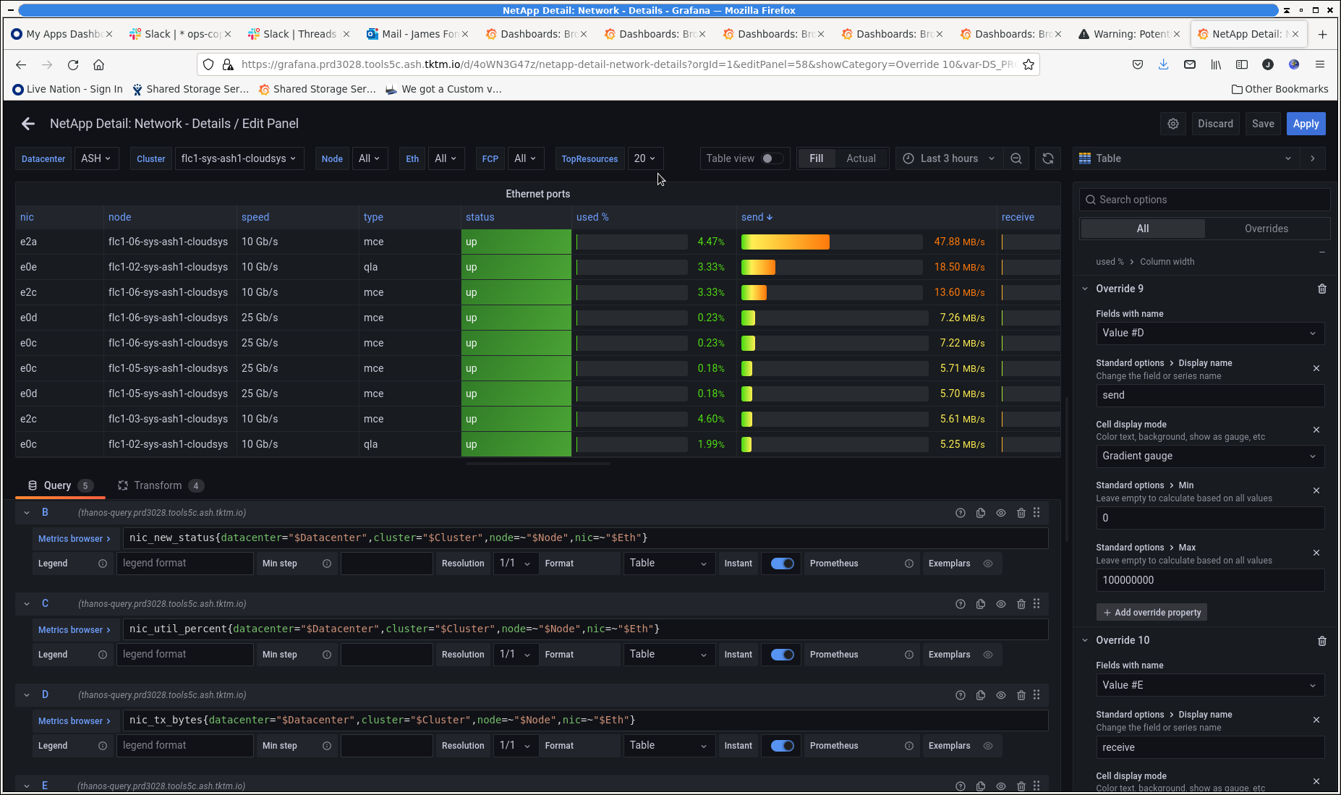The image size is (1341, 795).
Task: Refresh the dashboard with the refresh icon
Action: (1048, 158)
